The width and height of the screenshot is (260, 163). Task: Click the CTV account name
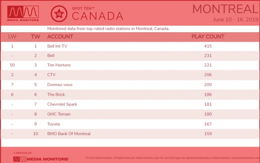[x=51, y=75]
